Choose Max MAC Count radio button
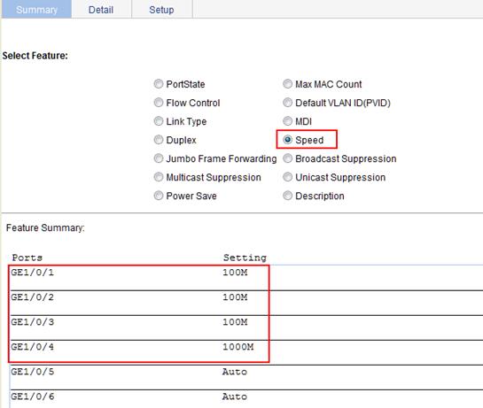The width and height of the screenshot is (483, 408). (x=287, y=84)
